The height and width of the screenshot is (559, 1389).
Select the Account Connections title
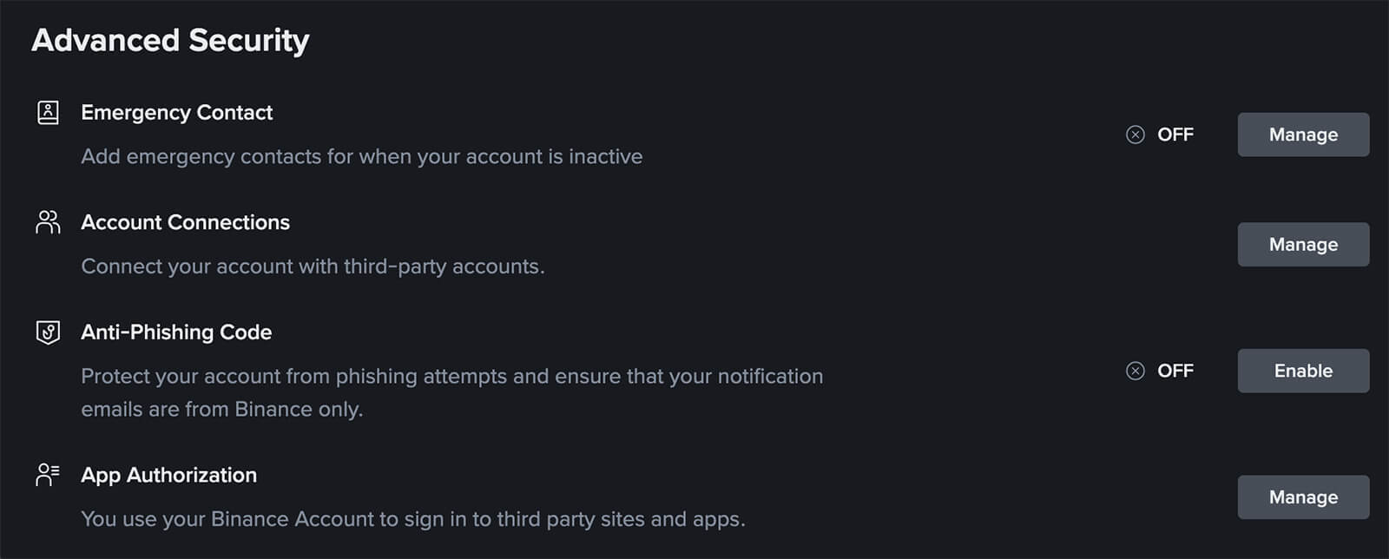coord(185,222)
